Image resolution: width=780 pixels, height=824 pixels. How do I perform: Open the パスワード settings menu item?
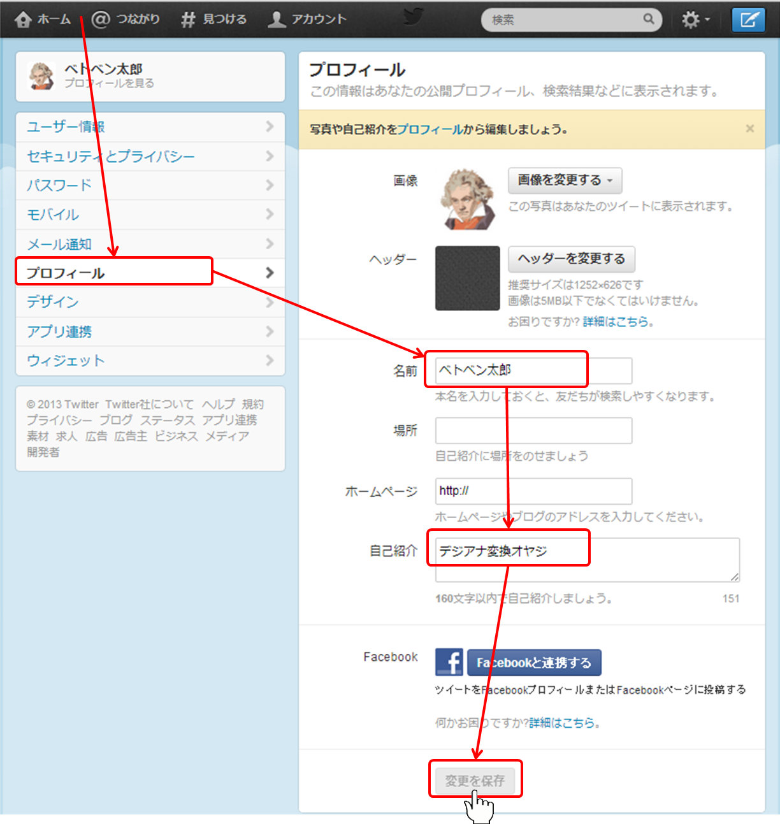pyautogui.click(x=59, y=185)
